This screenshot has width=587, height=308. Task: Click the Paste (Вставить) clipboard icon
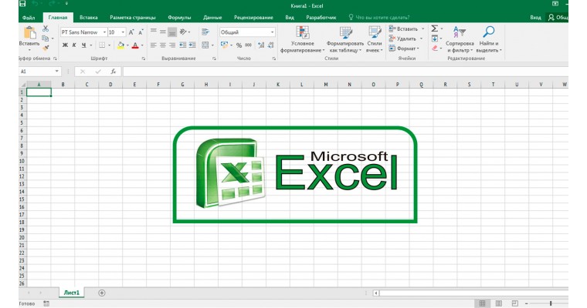click(30, 33)
